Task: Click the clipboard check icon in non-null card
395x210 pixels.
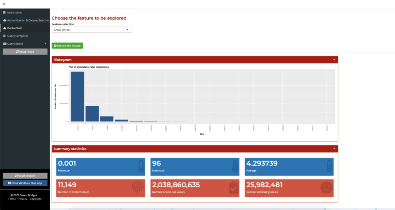Action: [233, 187]
